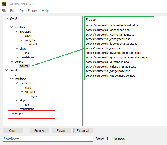
Task: Select ski_settingsmanager.psc file row
Action: point(111,66)
